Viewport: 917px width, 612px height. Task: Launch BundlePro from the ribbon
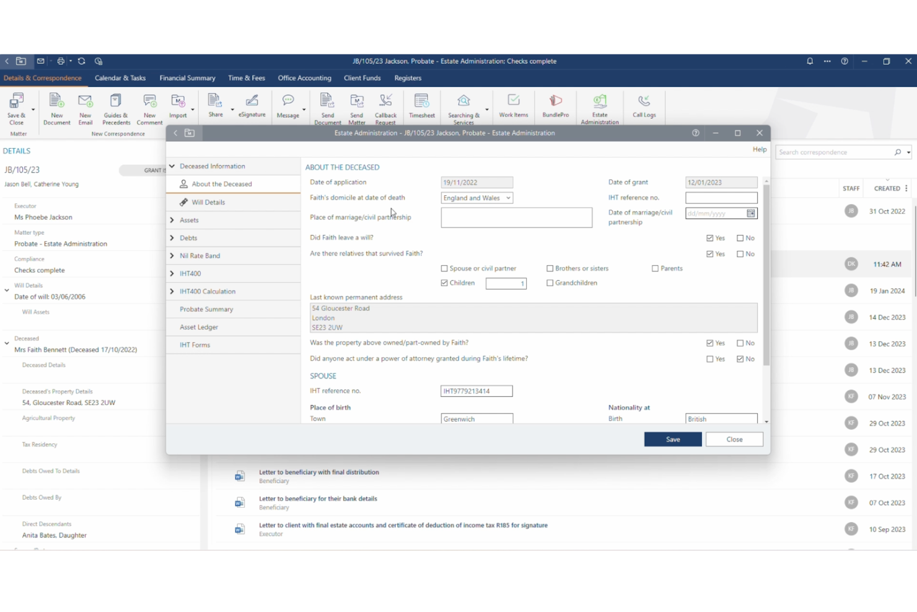(x=555, y=105)
